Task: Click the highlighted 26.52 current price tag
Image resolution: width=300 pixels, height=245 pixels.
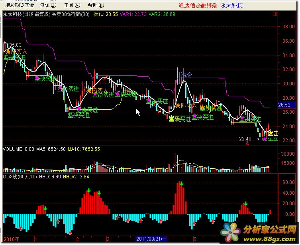Action: 284,105
